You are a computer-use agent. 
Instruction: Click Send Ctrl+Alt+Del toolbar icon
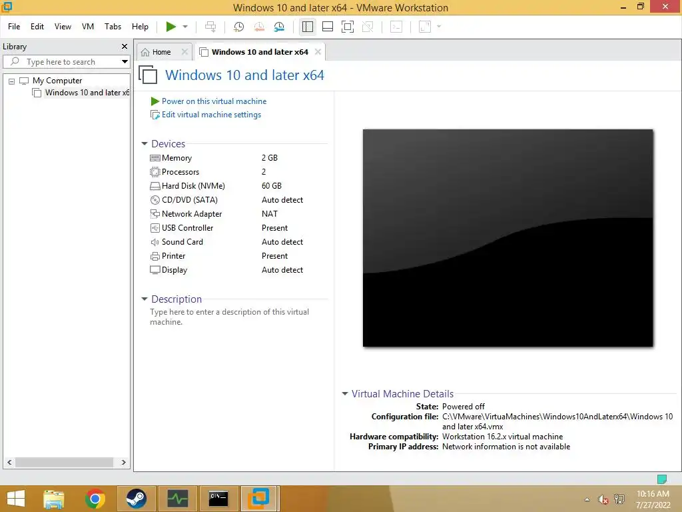210,27
